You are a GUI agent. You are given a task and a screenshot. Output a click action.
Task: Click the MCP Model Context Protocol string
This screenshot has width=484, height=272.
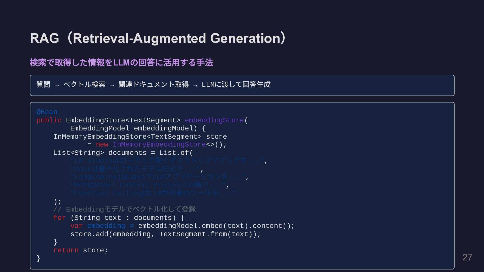(x=148, y=185)
